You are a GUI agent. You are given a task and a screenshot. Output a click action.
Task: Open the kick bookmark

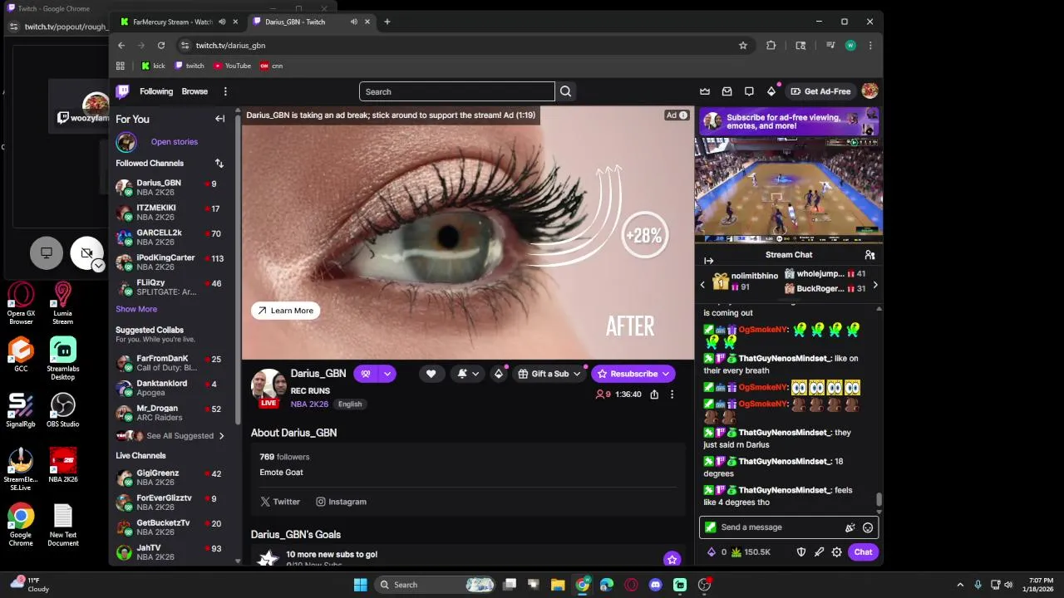pyautogui.click(x=153, y=66)
